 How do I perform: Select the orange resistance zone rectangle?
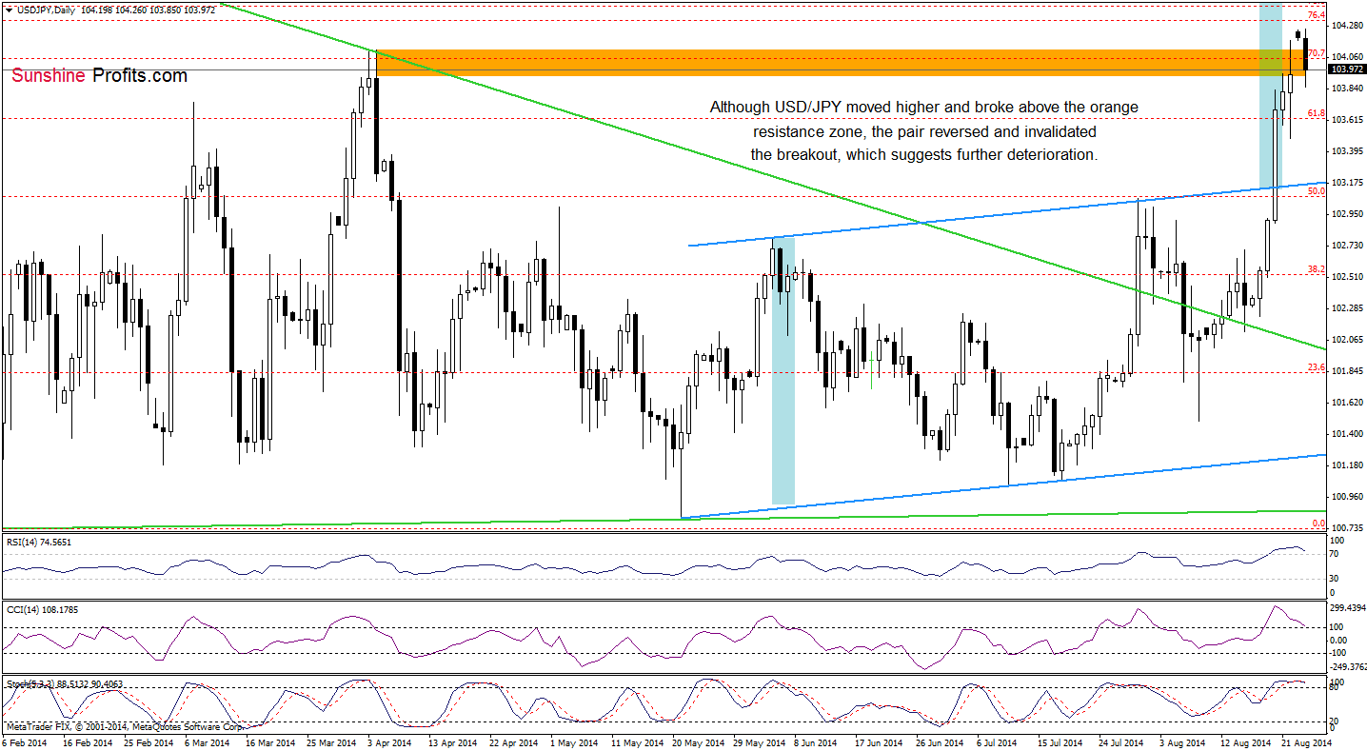(x=842, y=63)
